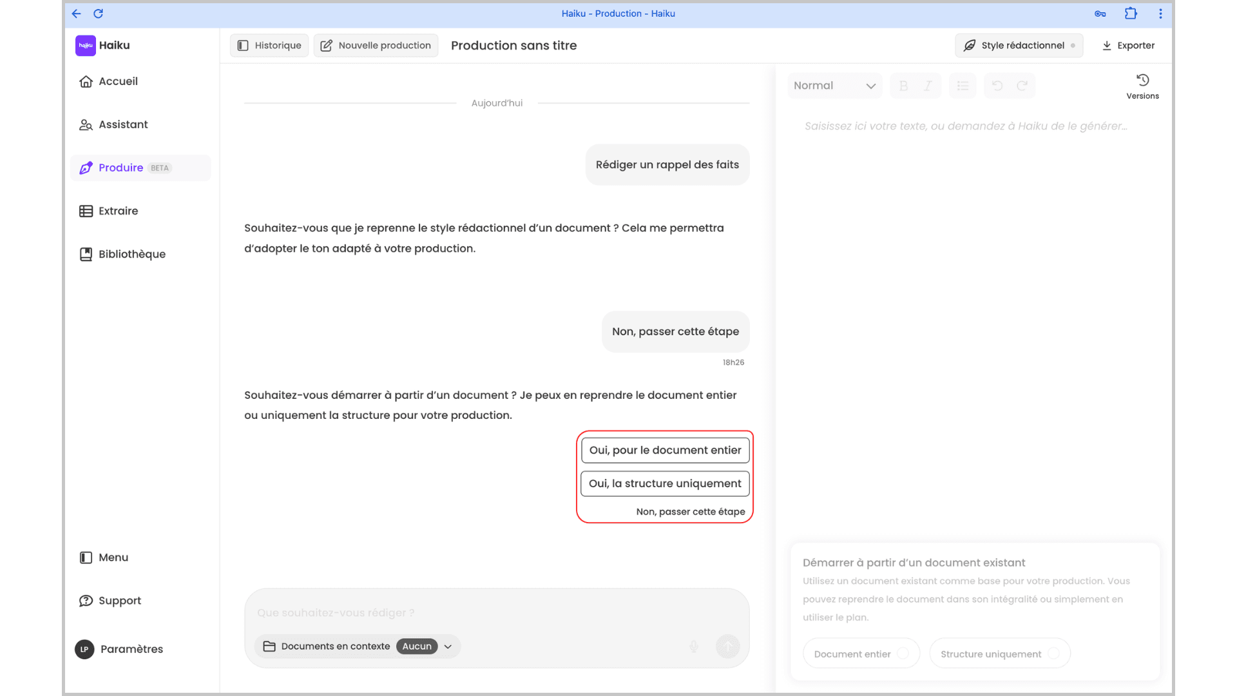
Task: Click the send arrow button
Action: [728, 646]
